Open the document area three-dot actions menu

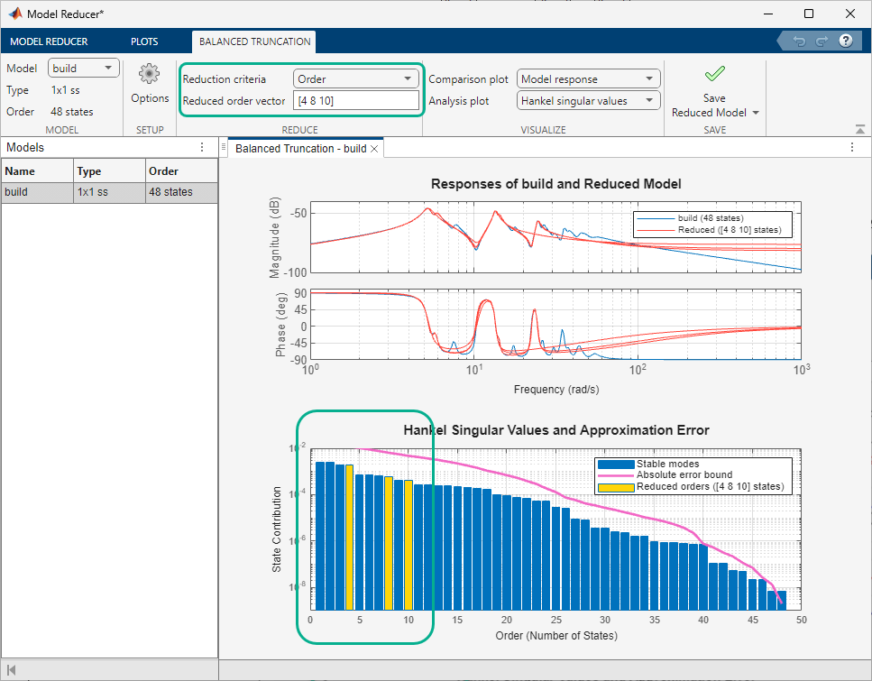click(852, 148)
